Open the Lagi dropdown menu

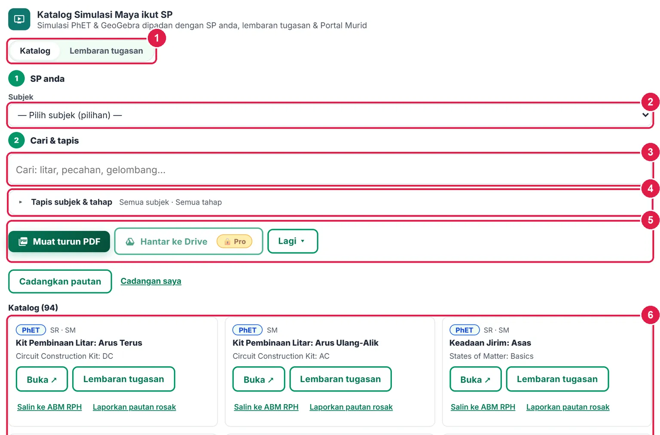click(293, 241)
